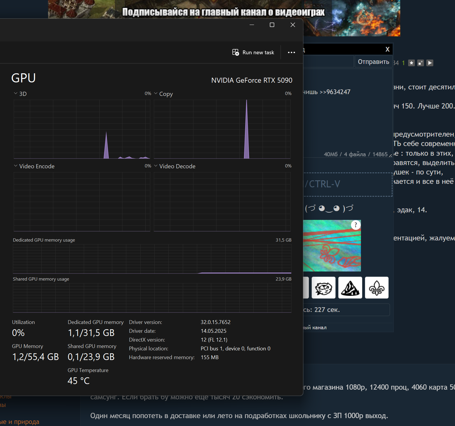
Task: Click the kaomoji emoticon text
Action: [x=329, y=208]
